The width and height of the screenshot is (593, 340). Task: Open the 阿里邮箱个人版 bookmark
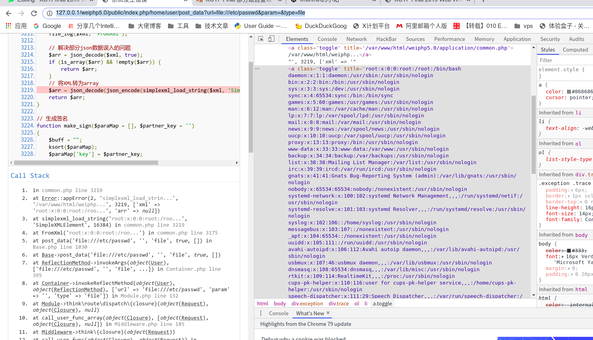coord(421,26)
